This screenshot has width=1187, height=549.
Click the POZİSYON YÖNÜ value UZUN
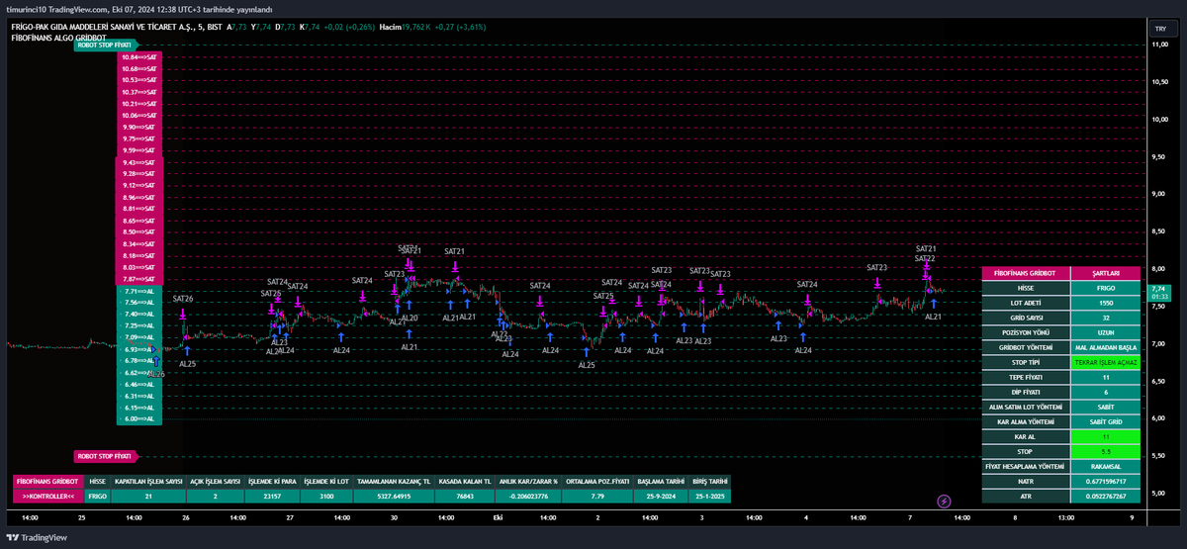pos(1106,332)
